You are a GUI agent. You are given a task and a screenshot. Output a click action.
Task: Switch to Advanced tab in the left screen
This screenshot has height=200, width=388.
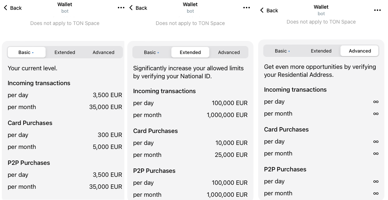[x=103, y=52]
